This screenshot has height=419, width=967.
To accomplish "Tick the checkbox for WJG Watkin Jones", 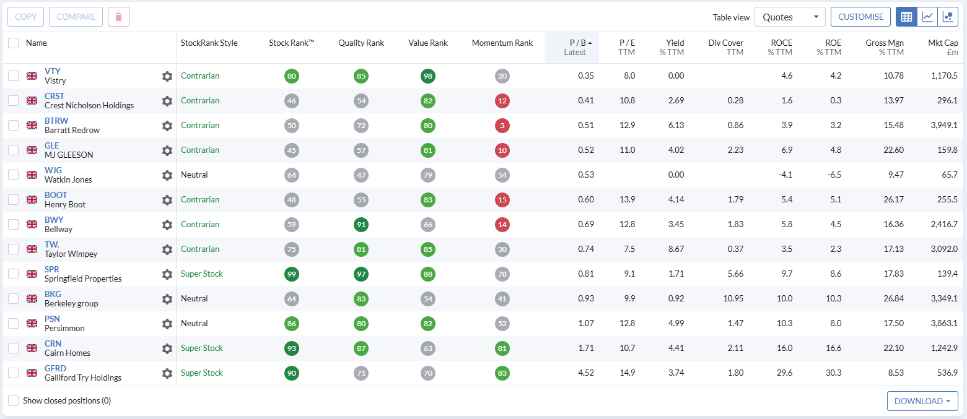I will [x=13, y=175].
